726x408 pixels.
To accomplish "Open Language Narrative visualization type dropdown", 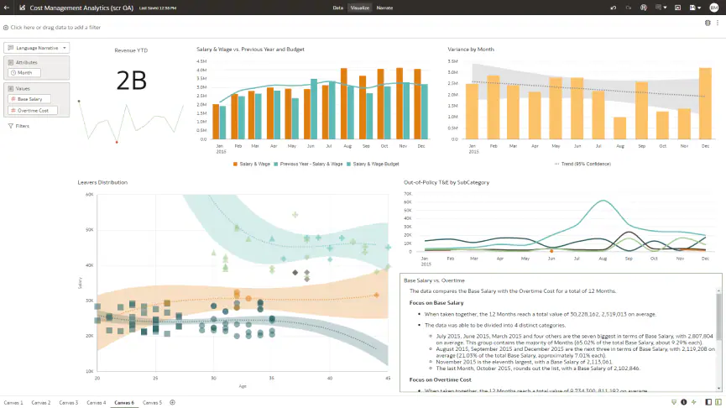I will (37, 48).
